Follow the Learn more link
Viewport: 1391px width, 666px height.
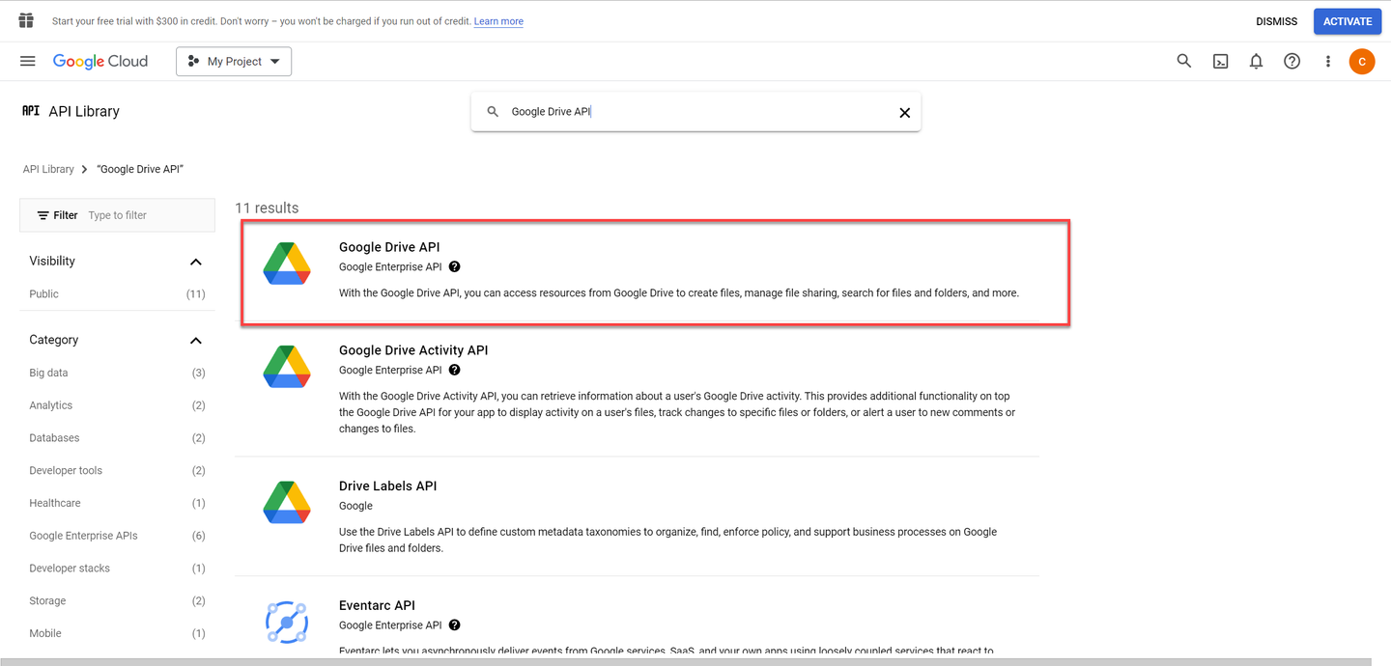coord(498,21)
